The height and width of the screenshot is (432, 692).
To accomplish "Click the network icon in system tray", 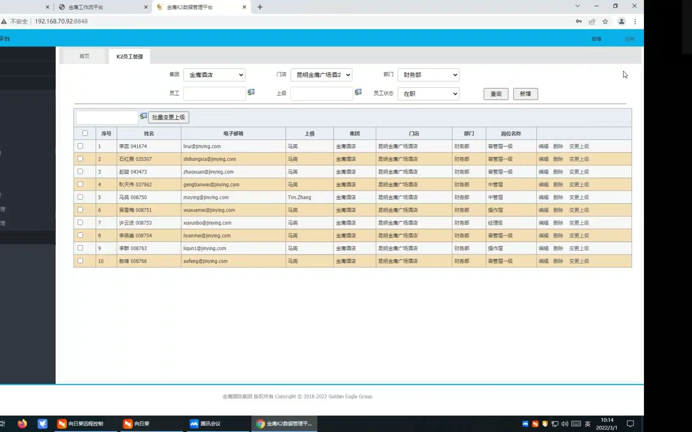I will [555, 424].
